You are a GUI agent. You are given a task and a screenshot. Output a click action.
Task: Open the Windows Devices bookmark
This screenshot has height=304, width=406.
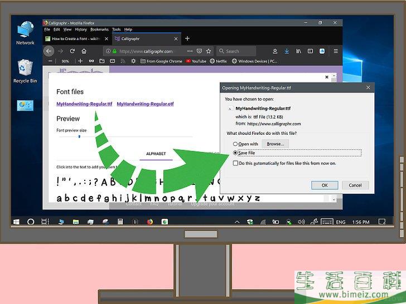pos(255,61)
